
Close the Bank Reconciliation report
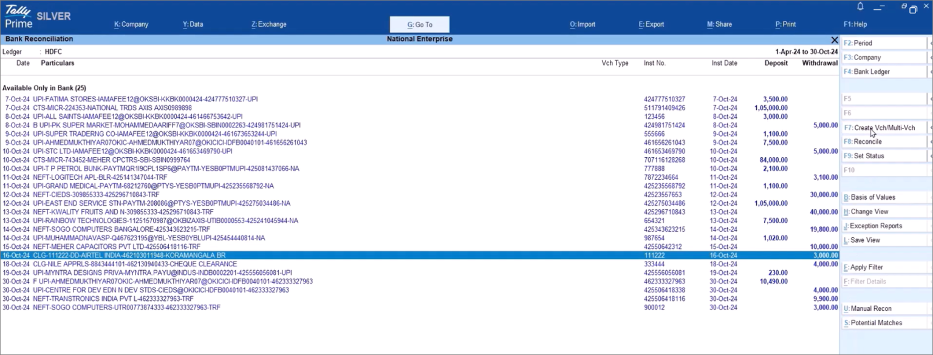(835, 40)
